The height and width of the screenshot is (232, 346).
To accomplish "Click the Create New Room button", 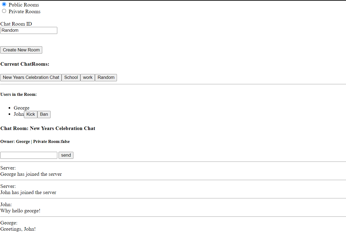I will (x=21, y=50).
